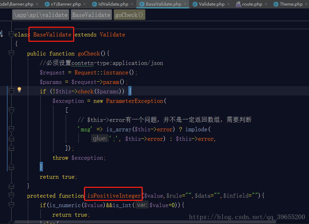Click the fold end marker beside goCheck's closing brace

tap(11, 186)
